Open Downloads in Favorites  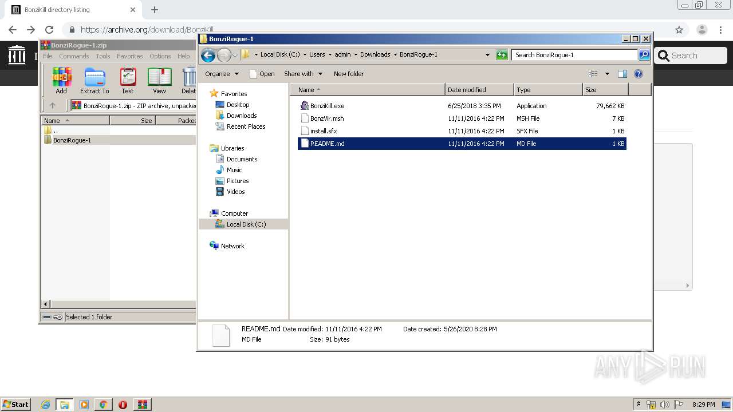[x=241, y=116]
